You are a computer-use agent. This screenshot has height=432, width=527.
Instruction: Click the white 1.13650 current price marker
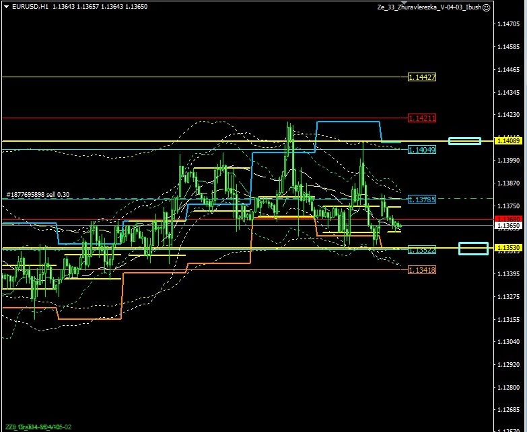[508, 226]
